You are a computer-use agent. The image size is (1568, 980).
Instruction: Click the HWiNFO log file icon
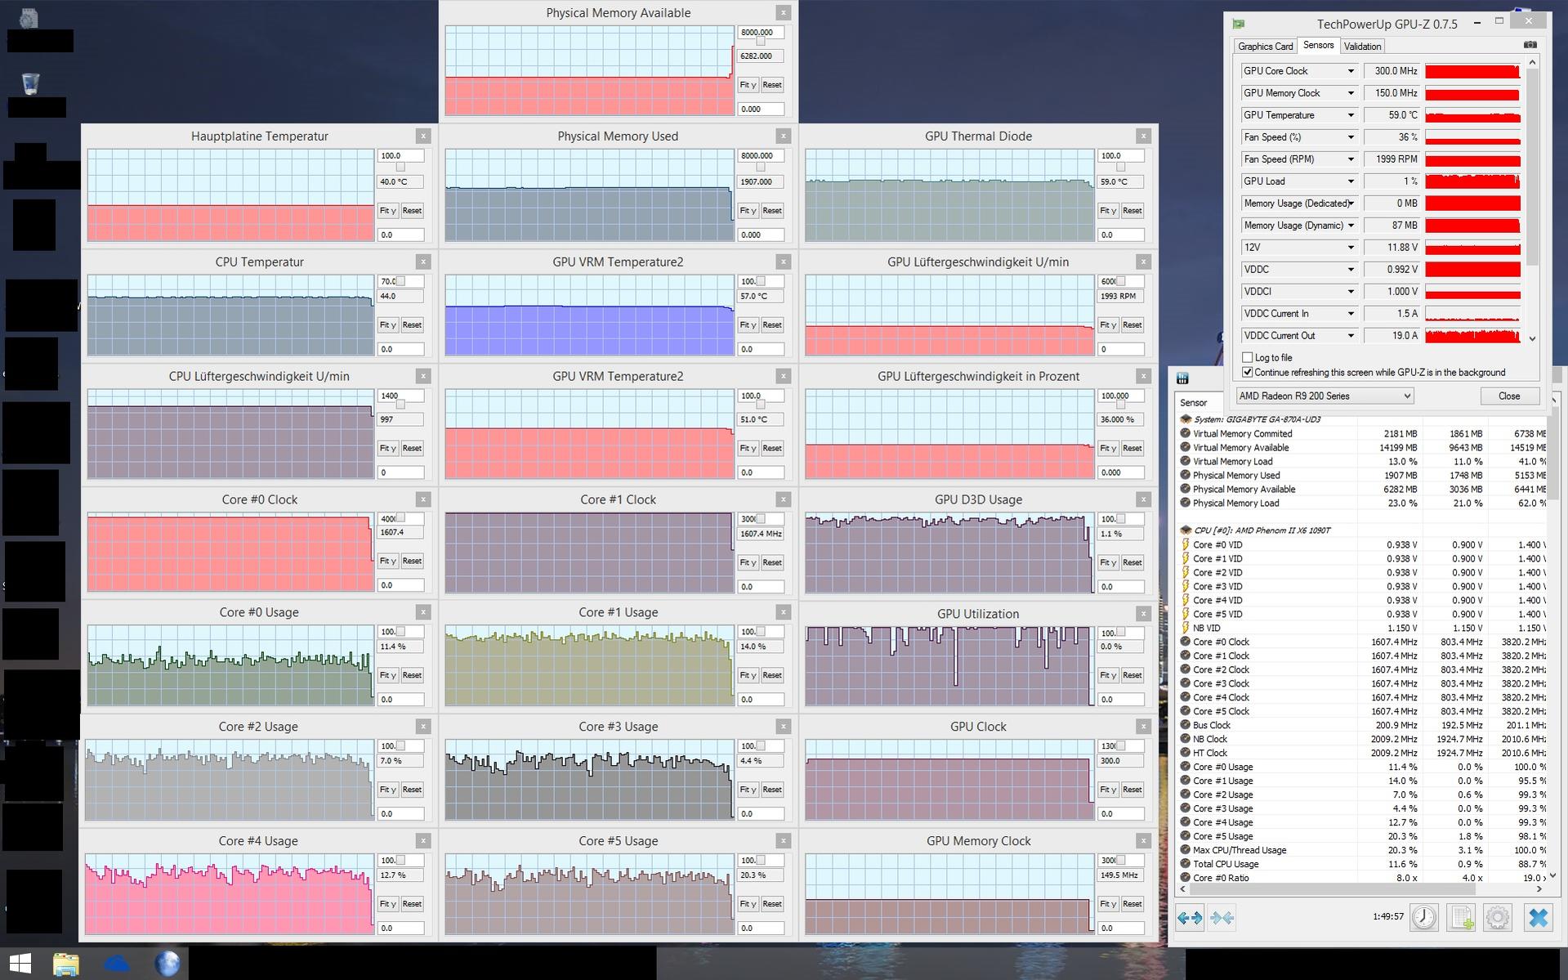click(x=1461, y=917)
